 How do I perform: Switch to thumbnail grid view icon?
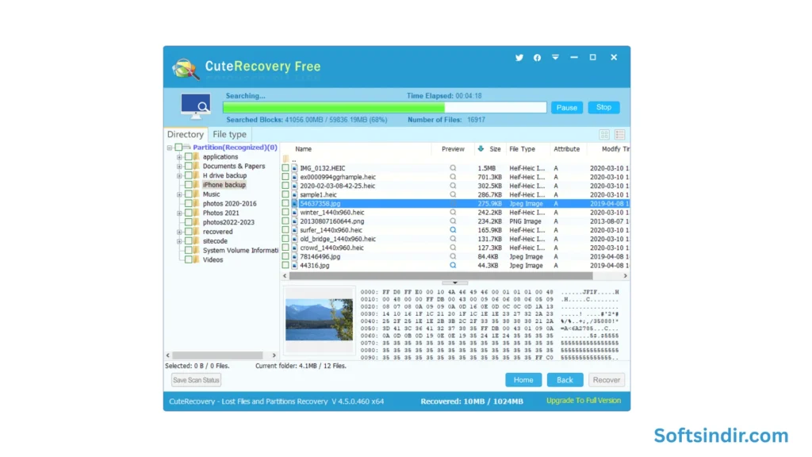point(604,135)
